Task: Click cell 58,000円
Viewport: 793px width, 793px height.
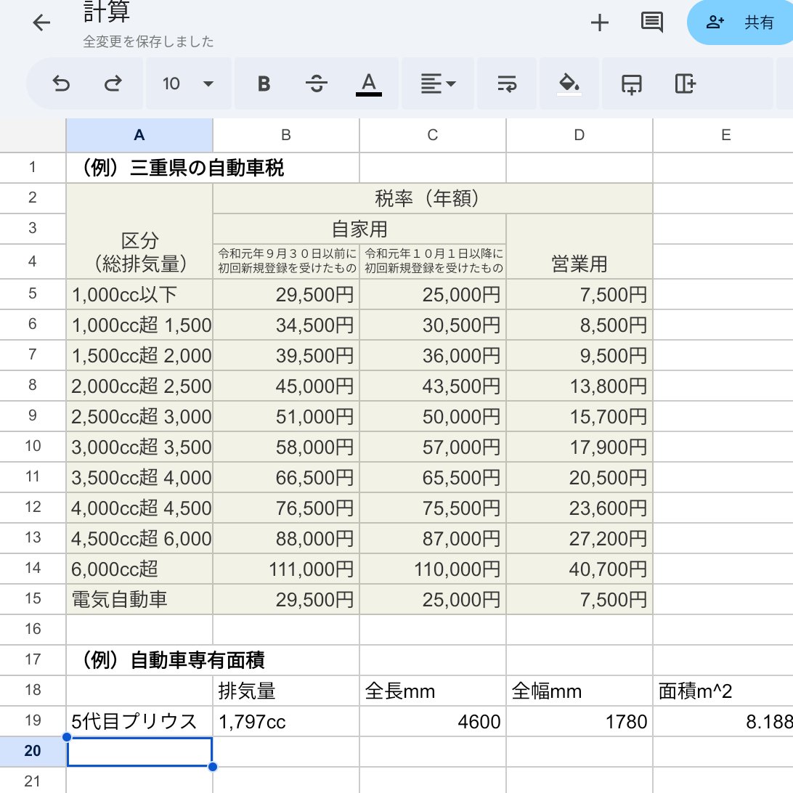Action: (x=285, y=447)
